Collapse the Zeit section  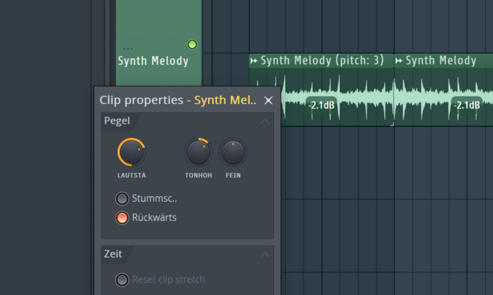click(x=265, y=255)
